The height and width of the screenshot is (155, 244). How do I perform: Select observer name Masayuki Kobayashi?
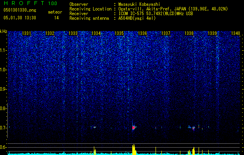click(139, 4)
